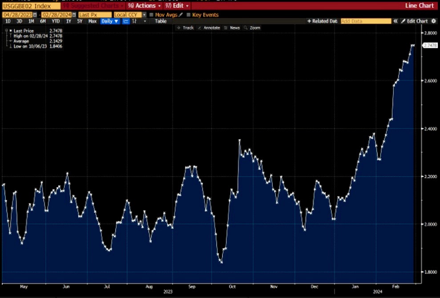Click the 2.7478 last price axis label
Image resolution: width=440 pixels, height=298 pixels.
(x=430, y=45)
